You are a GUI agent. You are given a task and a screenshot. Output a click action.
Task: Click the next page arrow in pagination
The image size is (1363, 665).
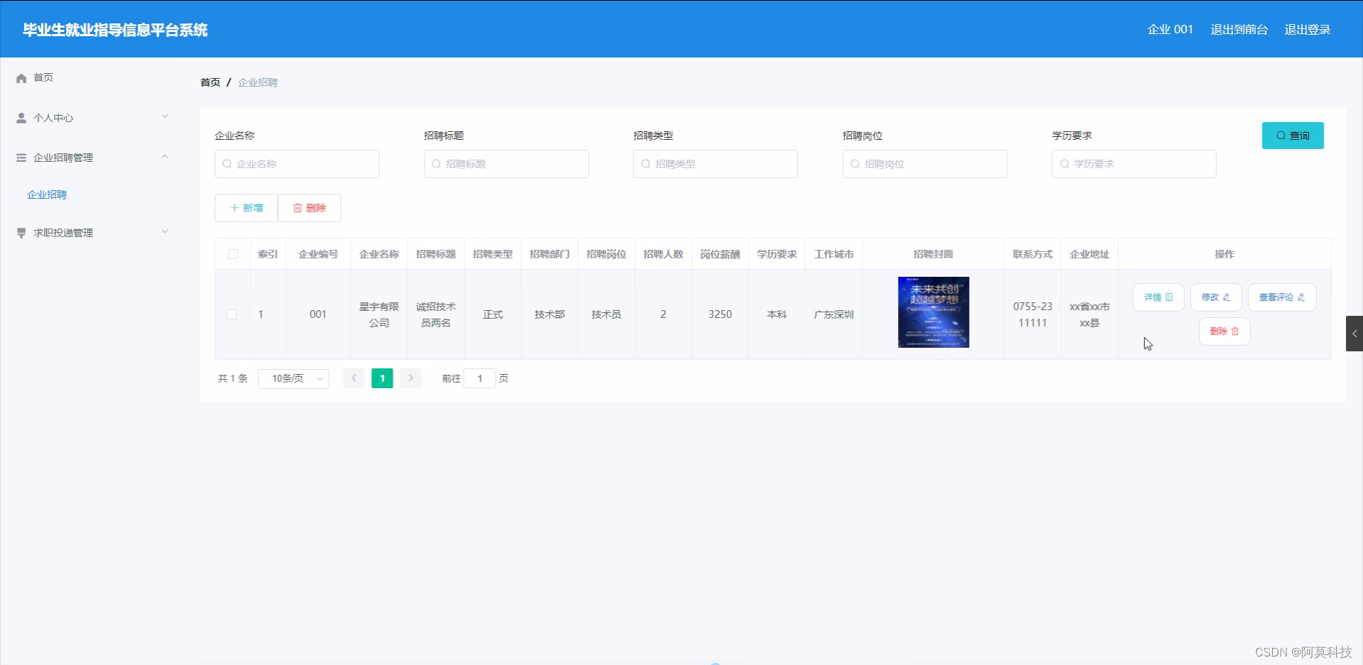411,378
